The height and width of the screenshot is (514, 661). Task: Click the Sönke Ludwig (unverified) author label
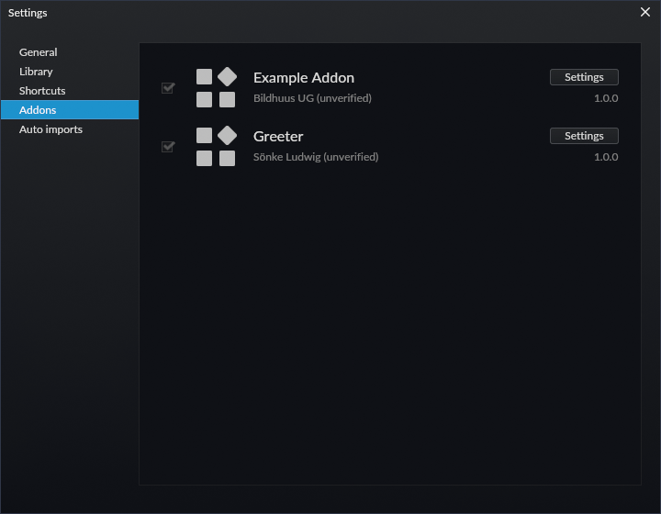point(316,157)
